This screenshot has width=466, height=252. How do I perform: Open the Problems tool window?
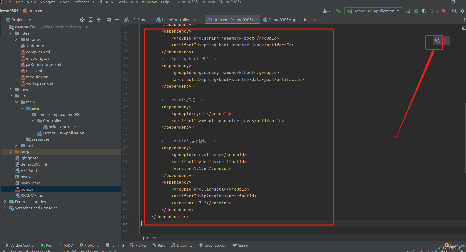coord(89,245)
